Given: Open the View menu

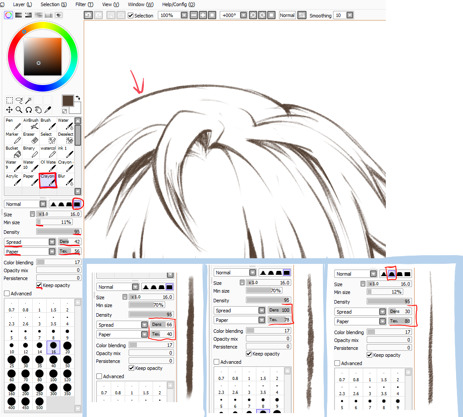Looking at the screenshot, I should tap(110, 4).
